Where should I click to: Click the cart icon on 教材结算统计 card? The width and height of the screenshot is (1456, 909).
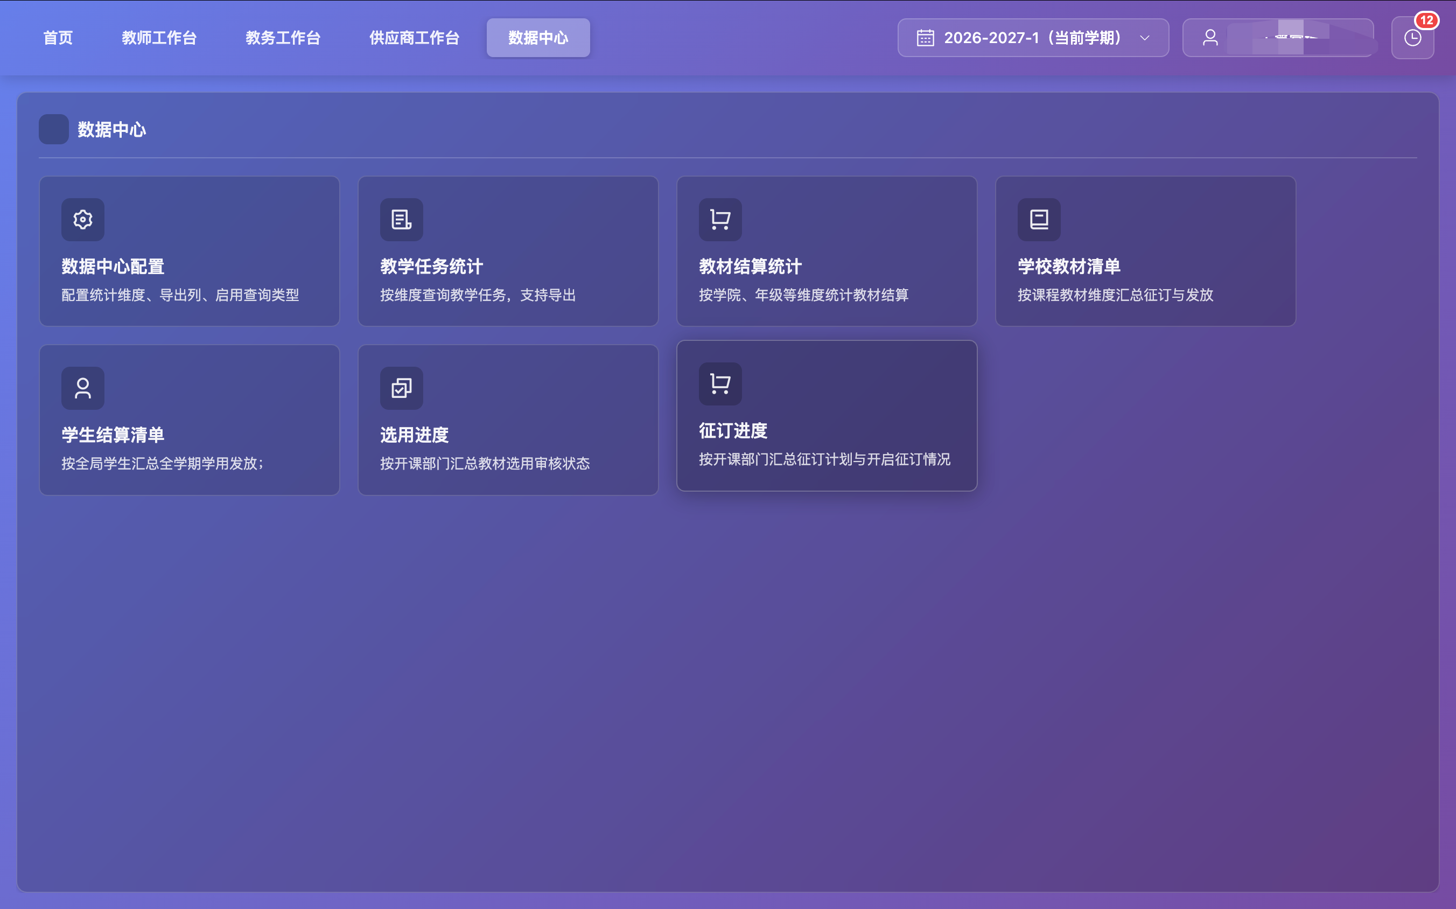pos(720,219)
